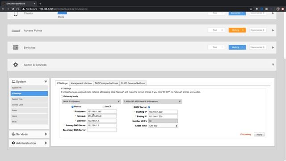286x161 pixels.
Task: Switch to the IP Settings tab
Action: pos(62,83)
